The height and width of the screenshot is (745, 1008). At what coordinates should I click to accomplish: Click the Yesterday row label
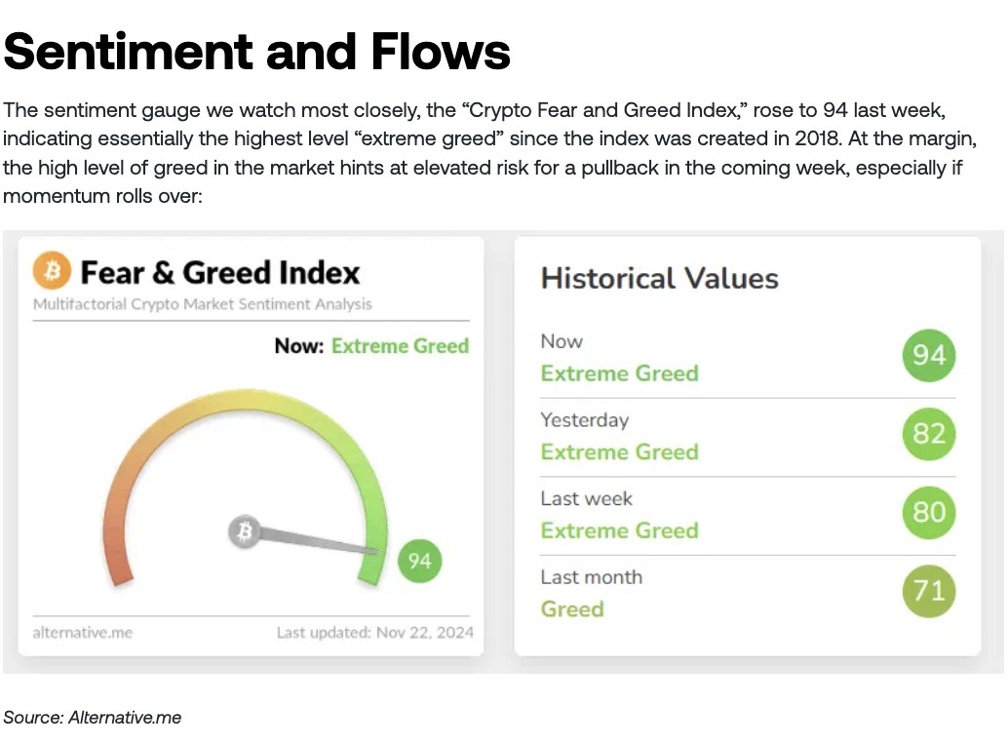pyautogui.click(x=585, y=420)
